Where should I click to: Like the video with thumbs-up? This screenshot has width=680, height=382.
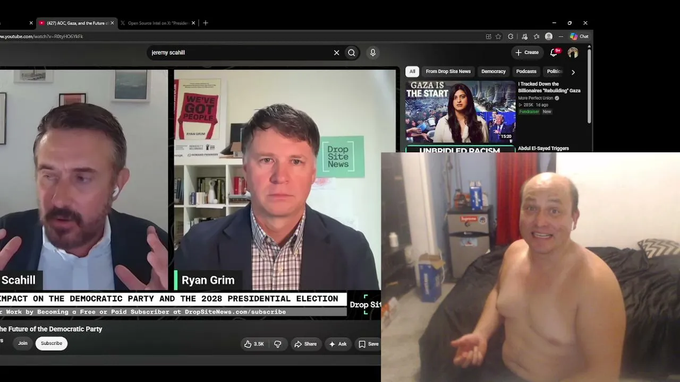click(254, 344)
